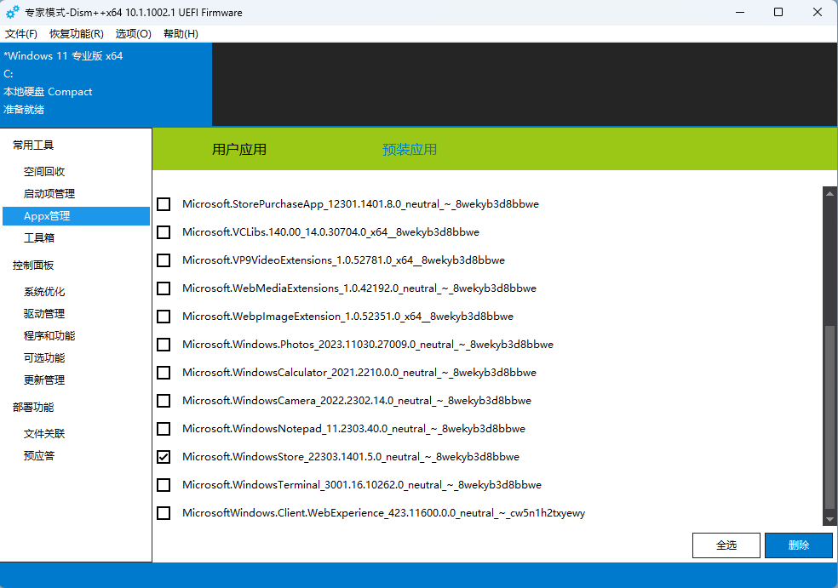Enable the Microsoft.Windows.Photos checkbox

pyautogui.click(x=164, y=345)
